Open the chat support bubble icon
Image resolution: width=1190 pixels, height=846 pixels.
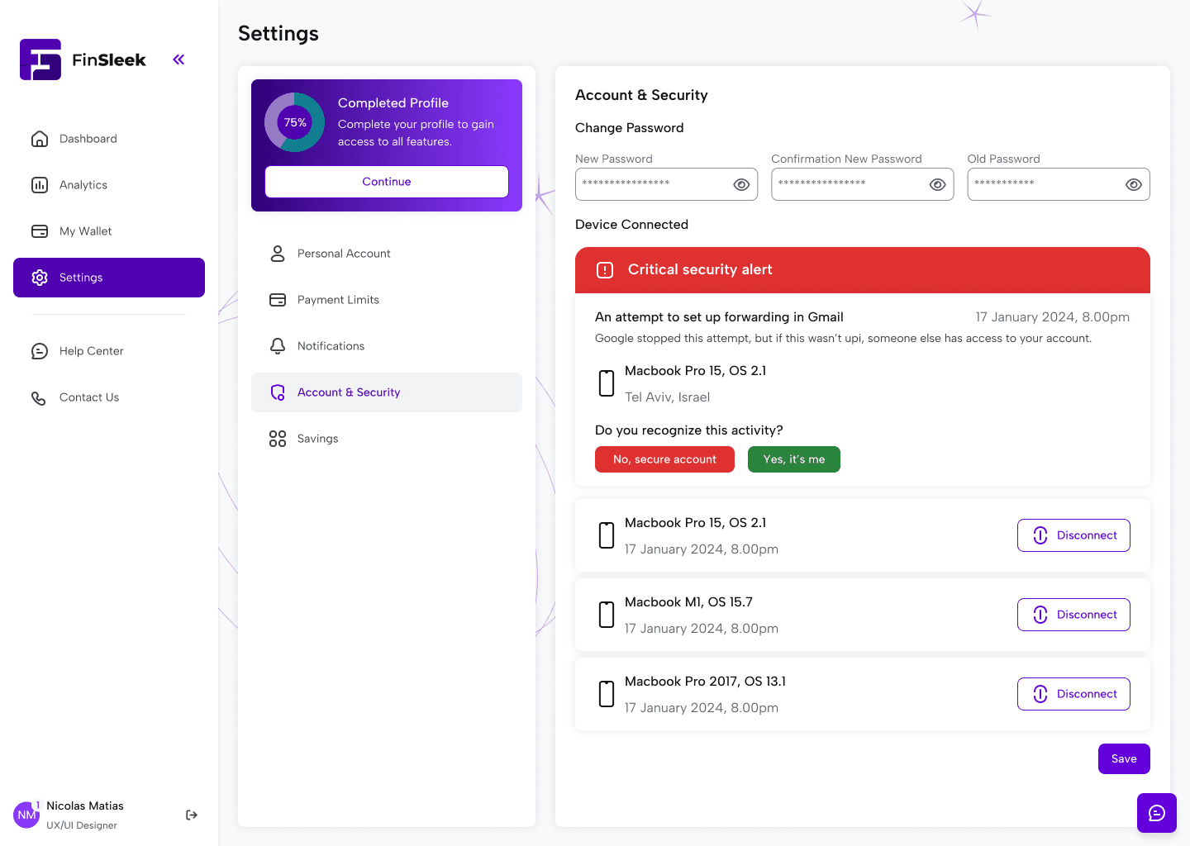click(1156, 813)
